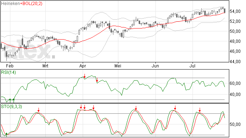Select the Feb month label
The width and height of the screenshot is (246, 138).
[x=10, y=66]
